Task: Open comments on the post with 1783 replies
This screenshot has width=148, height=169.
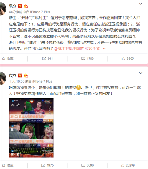Action: [x=88, y=58]
